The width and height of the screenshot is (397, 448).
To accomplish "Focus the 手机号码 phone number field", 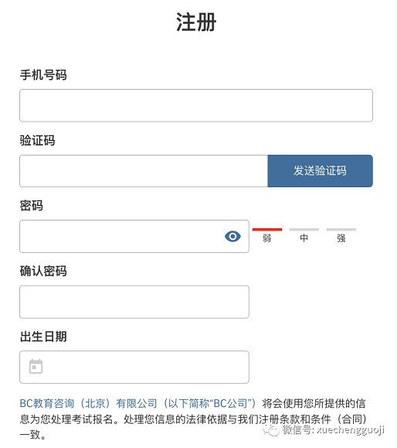I will click(x=196, y=105).
